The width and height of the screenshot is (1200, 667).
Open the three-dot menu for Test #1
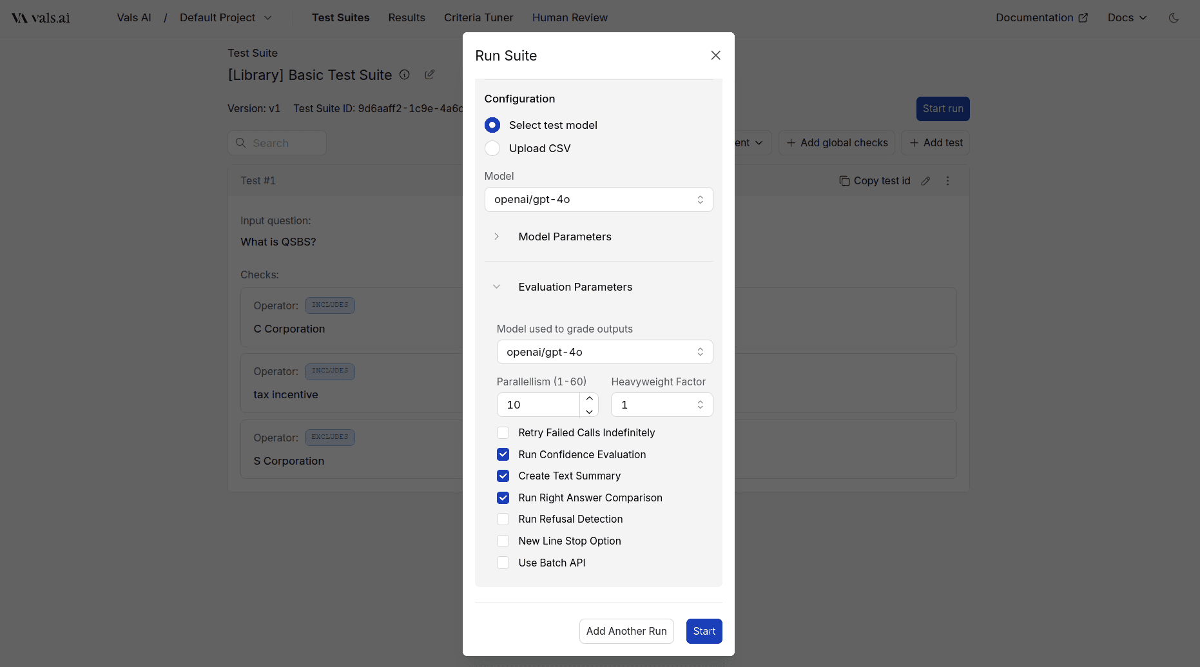pyautogui.click(x=947, y=181)
